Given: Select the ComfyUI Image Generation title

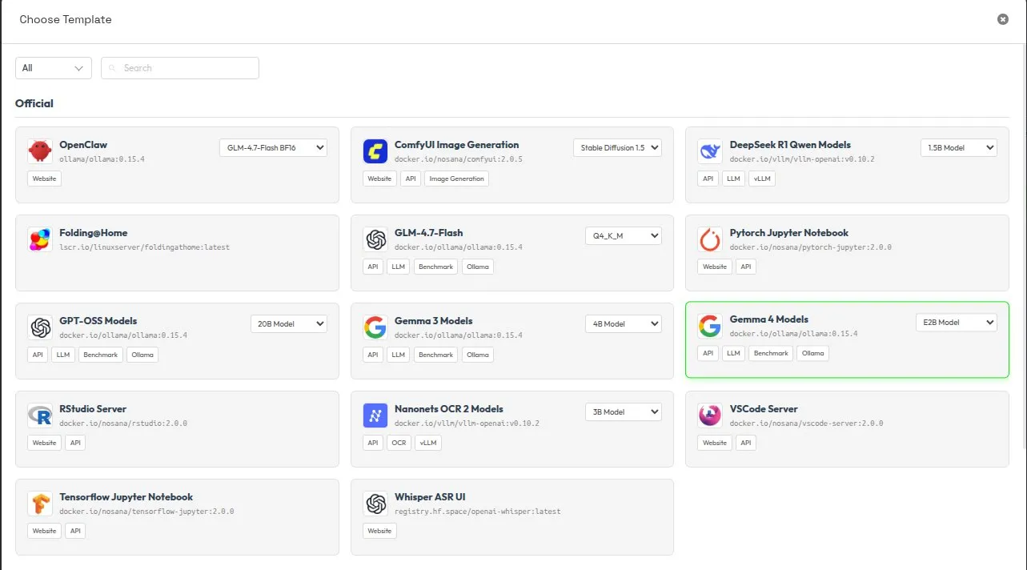Looking at the screenshot, I should [457, 145].
